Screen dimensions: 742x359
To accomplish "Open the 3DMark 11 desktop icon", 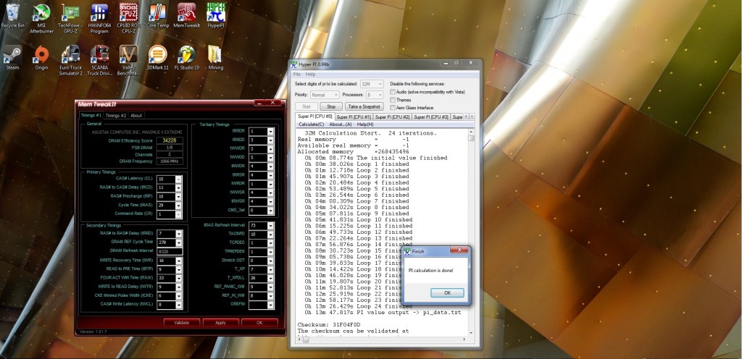I will (157, 58).
